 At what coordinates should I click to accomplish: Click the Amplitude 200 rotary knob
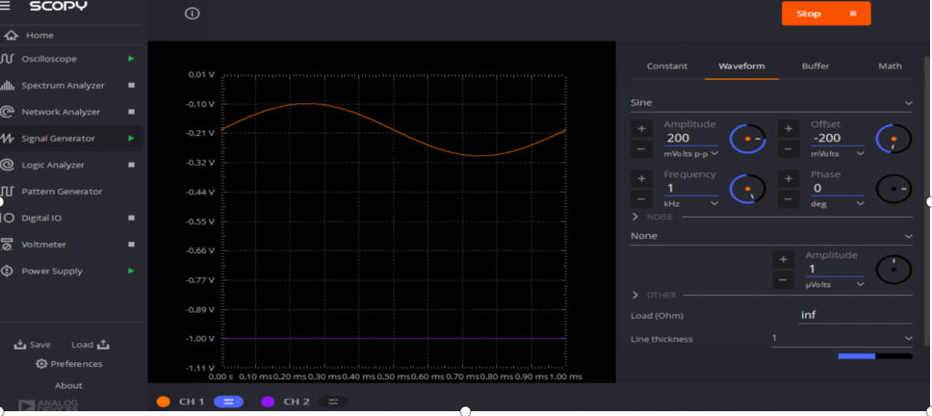point(748,139)
